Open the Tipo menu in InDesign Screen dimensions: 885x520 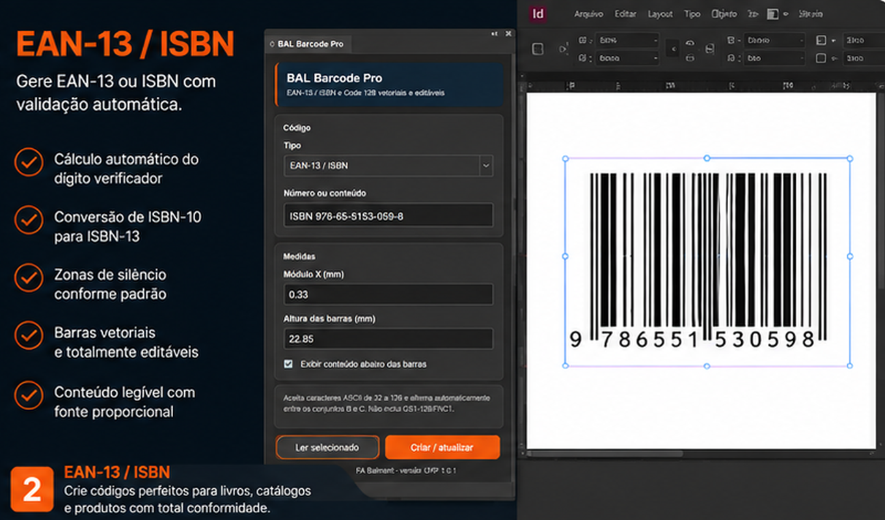[692, 14]
